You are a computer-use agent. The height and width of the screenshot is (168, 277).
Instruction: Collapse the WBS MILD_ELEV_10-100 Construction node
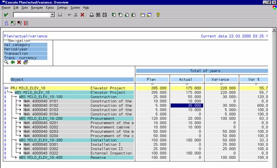pos(16,97)
